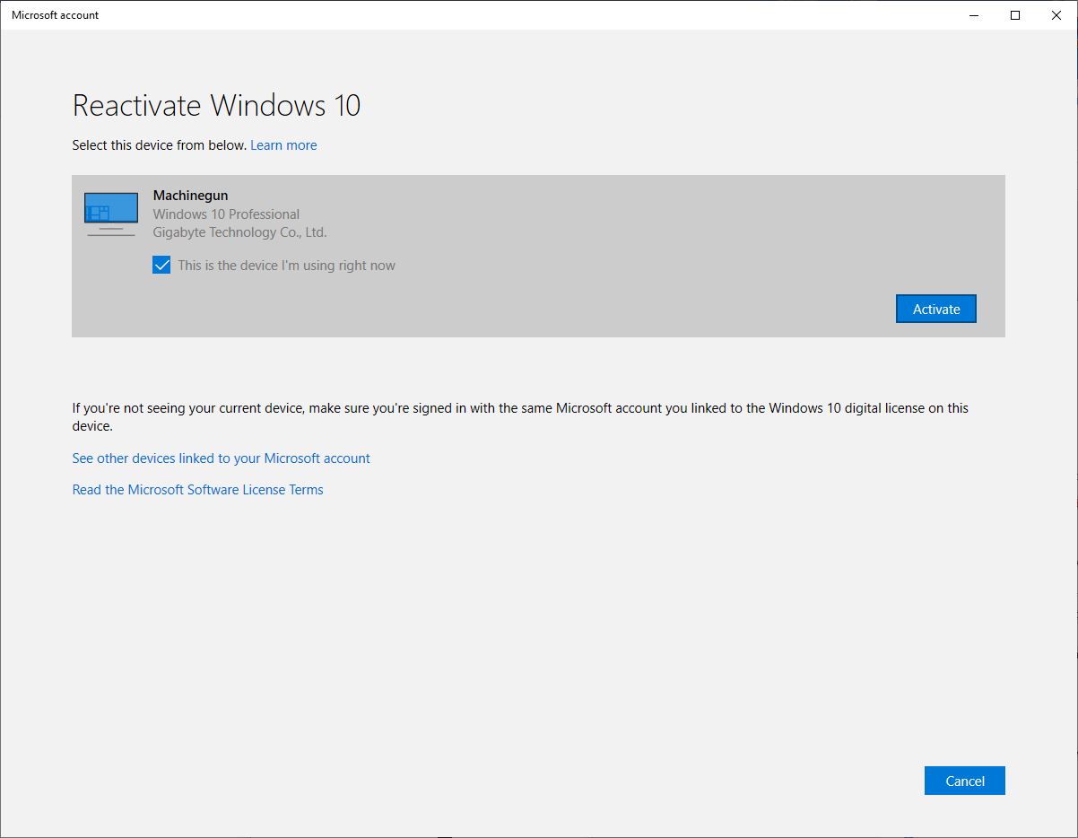Maximize the Microsoft account window
1078x838 pixels.
pyautogui.click(x=1015, y=15)
